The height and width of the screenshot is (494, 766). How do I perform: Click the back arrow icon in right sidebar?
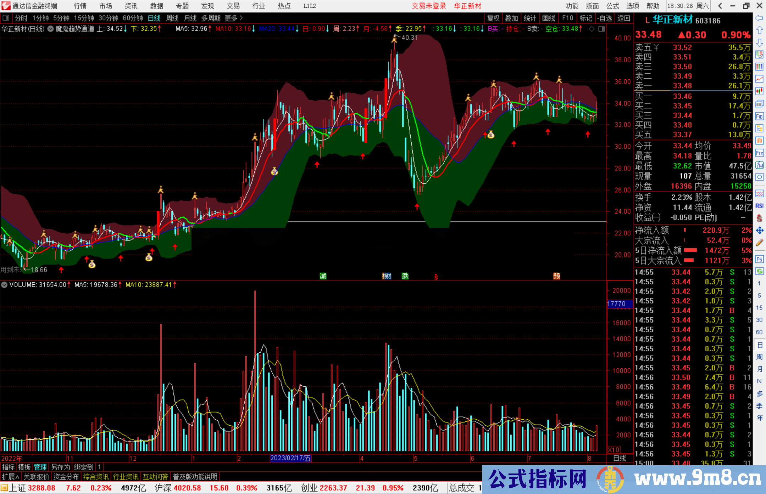pyautogui.click(x=759, y=18)
